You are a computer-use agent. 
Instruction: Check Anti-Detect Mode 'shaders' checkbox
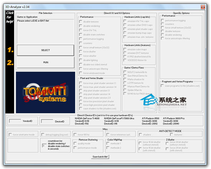140,134
